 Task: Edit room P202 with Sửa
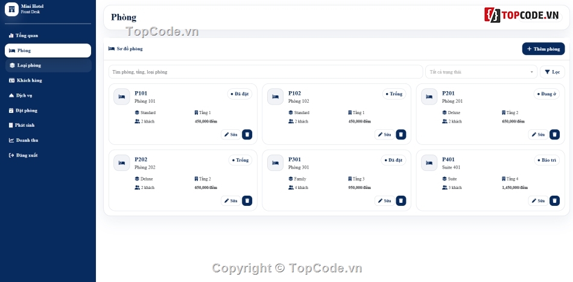pyautogui.click(x=231, y=201)
